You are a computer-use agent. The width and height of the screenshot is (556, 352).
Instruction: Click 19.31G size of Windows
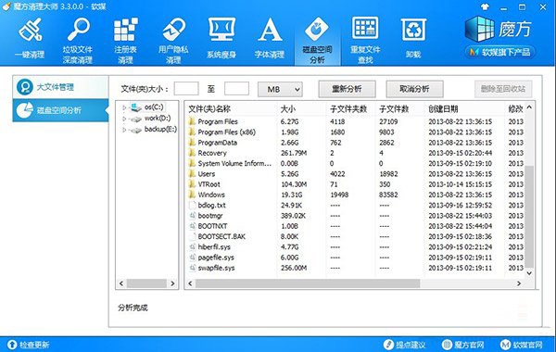pos(292,195)
